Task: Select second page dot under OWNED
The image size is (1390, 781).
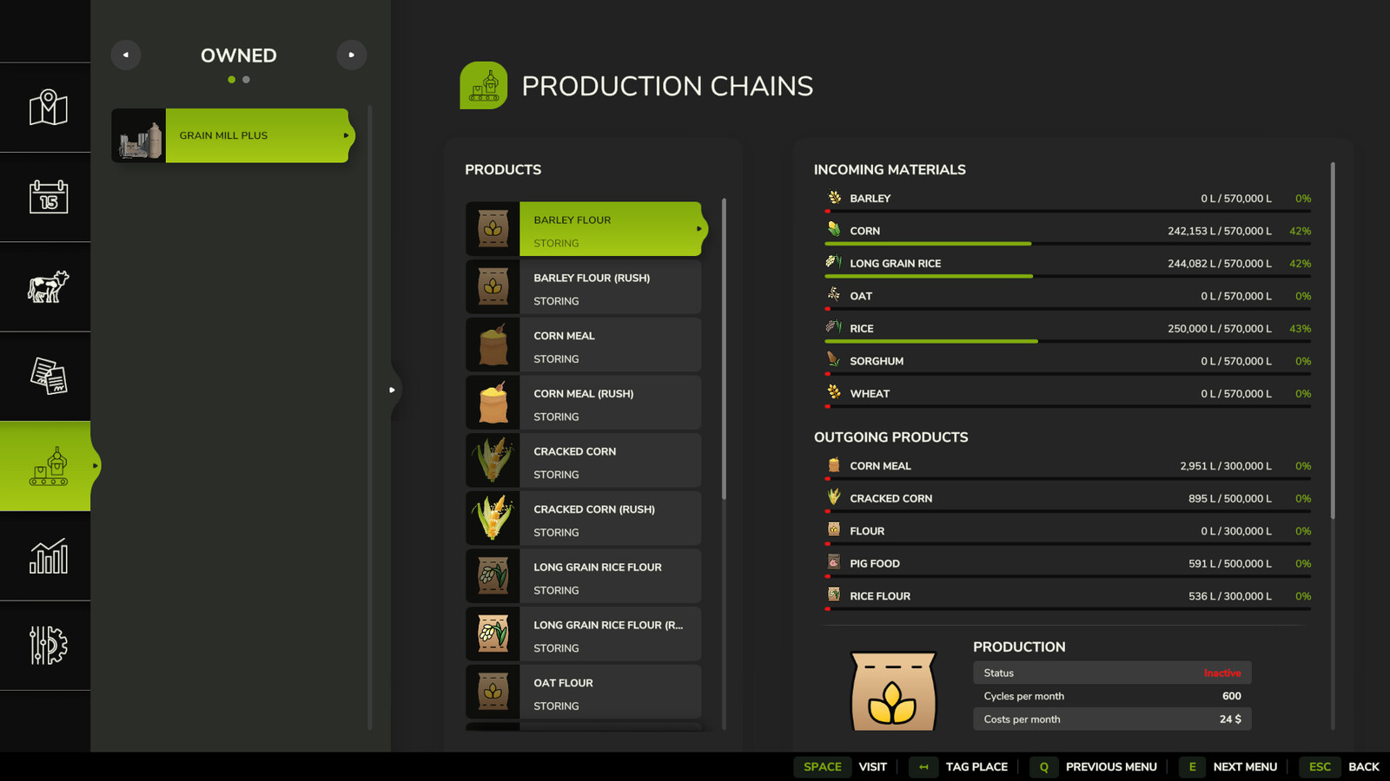Action: pos(246,80)
